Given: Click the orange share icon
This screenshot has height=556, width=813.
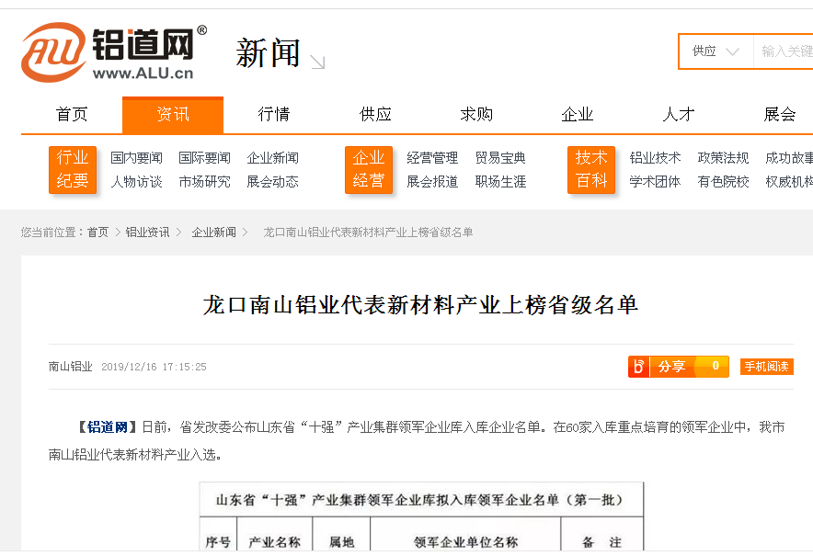Looking at the screenshot, I should [639, 367].
